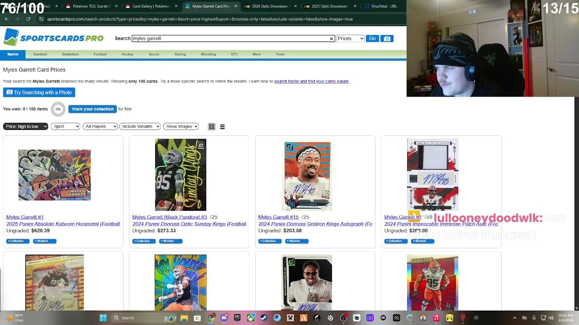The width and height of the screenshot is (579, 325).
Task: Select Racing in the nav bar
Action: click(180, 54)
